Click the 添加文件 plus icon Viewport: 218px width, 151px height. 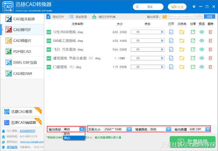click(x=48, y=17)
